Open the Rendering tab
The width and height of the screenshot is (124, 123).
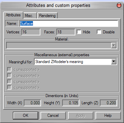[47, 16]
